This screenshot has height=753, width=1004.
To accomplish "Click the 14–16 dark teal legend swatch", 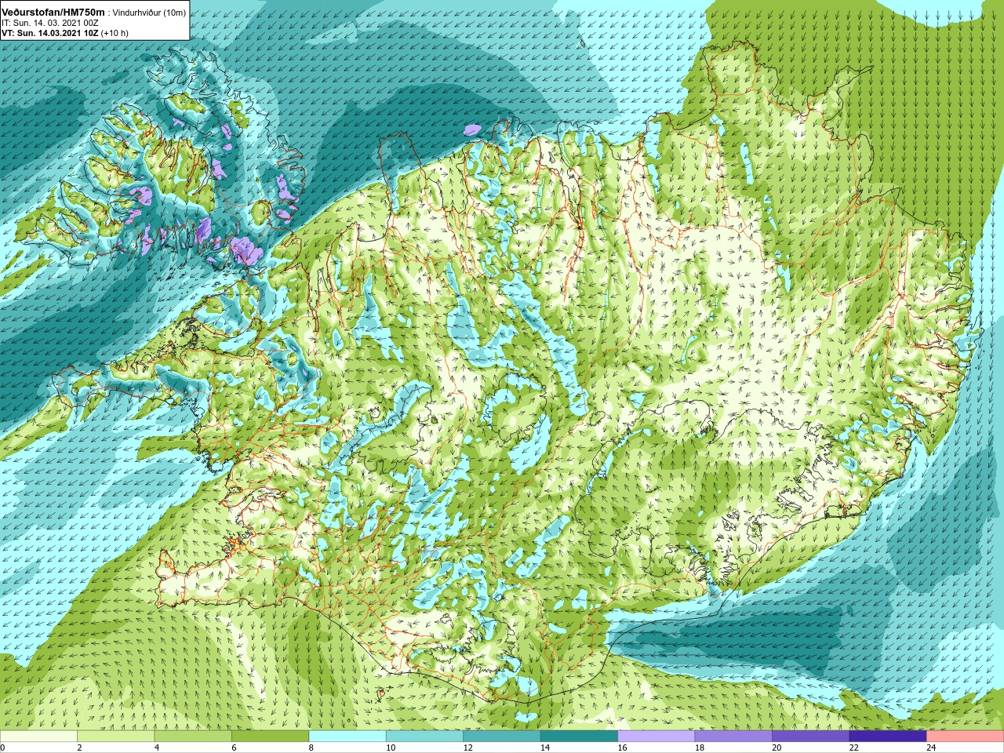I will click(579, 737).
